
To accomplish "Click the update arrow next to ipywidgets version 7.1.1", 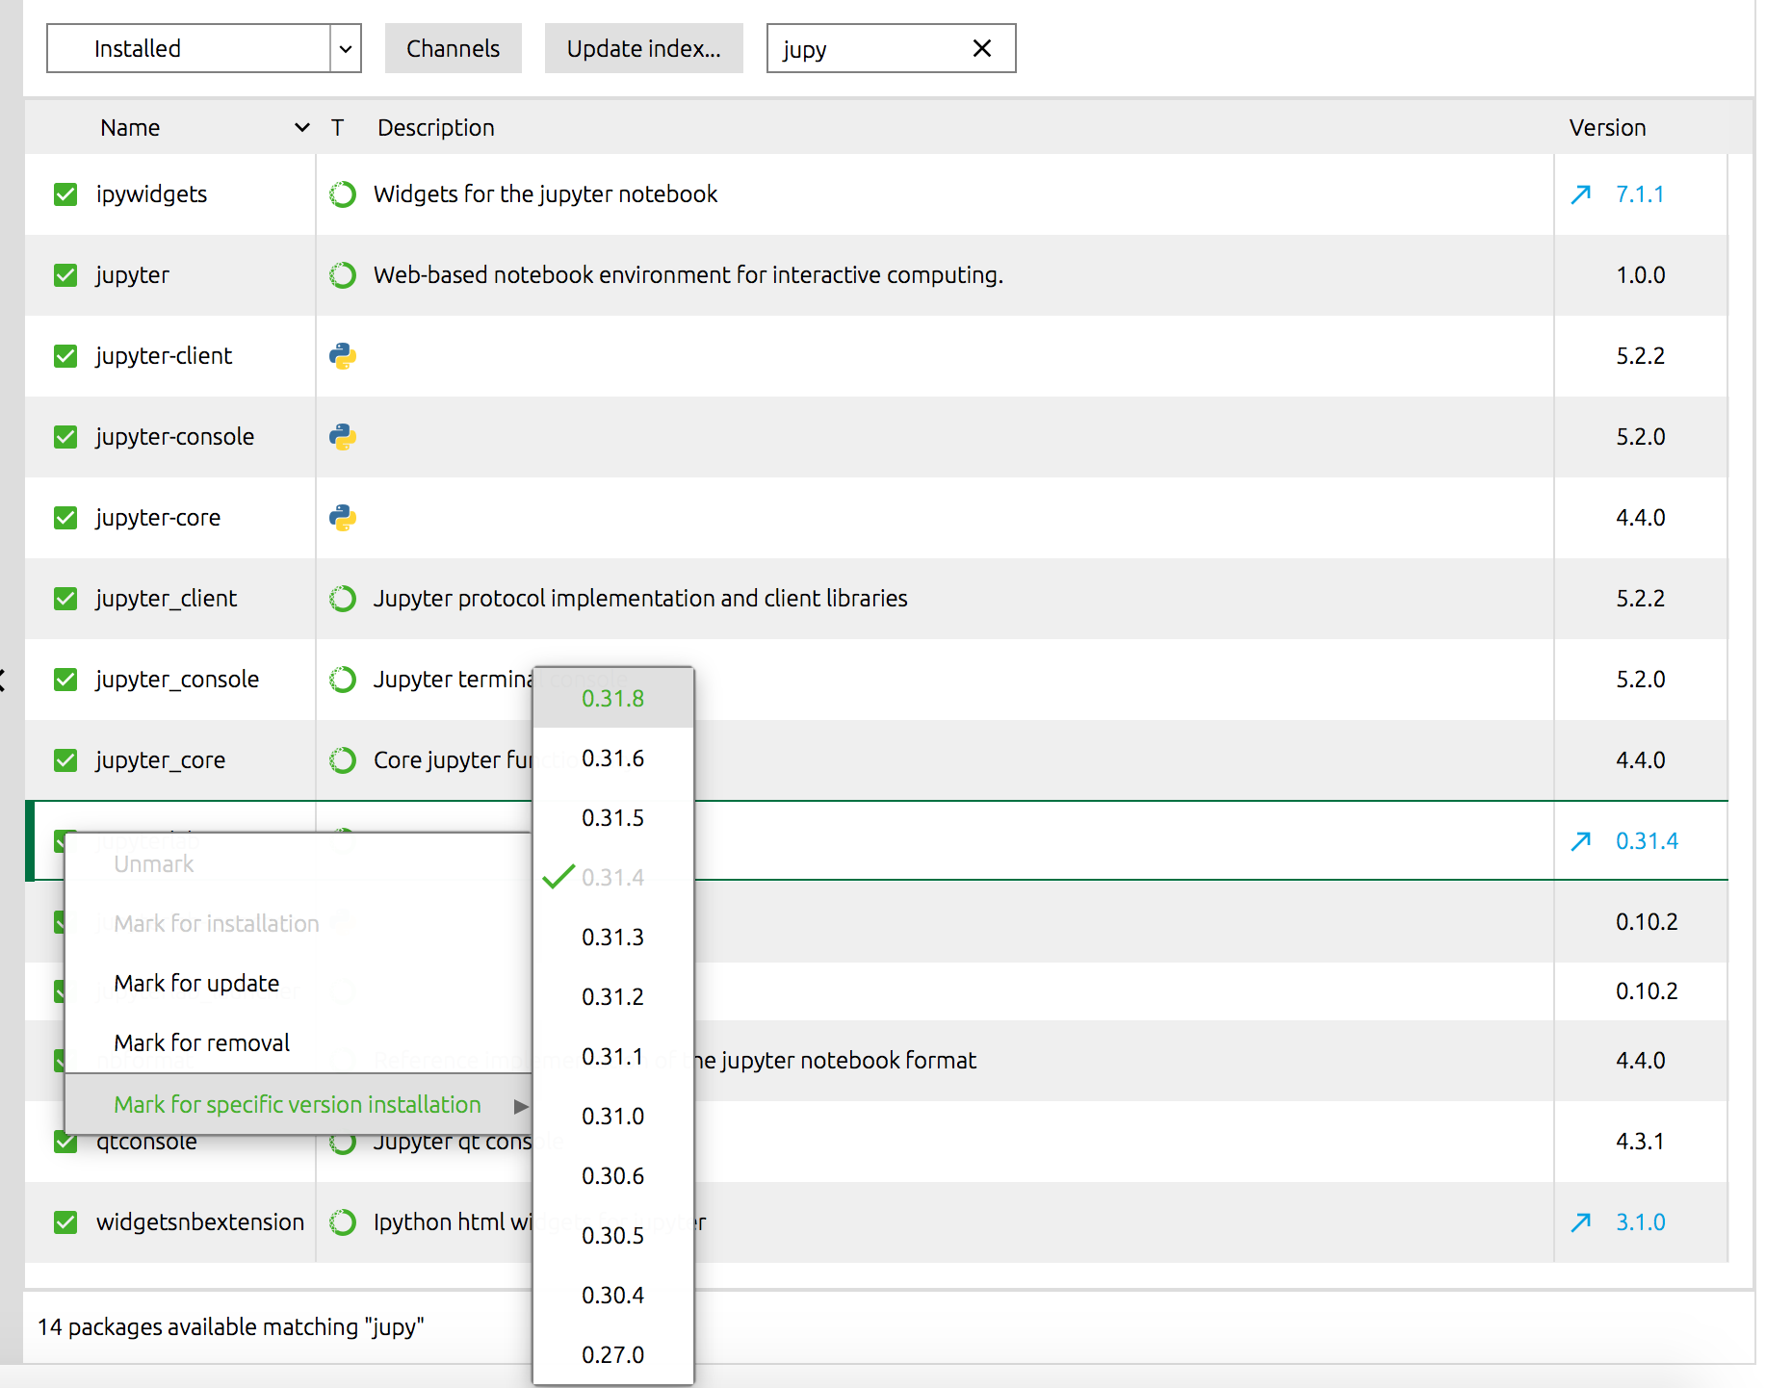I will 1580,193.
